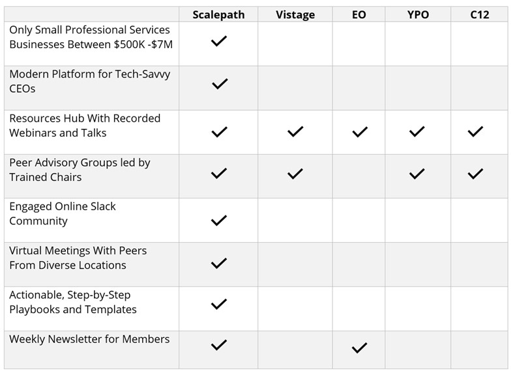Screen dimensions: 513x373
Task: Click Vistage checkmark for Resources Hub row
Action: point(295,131)
